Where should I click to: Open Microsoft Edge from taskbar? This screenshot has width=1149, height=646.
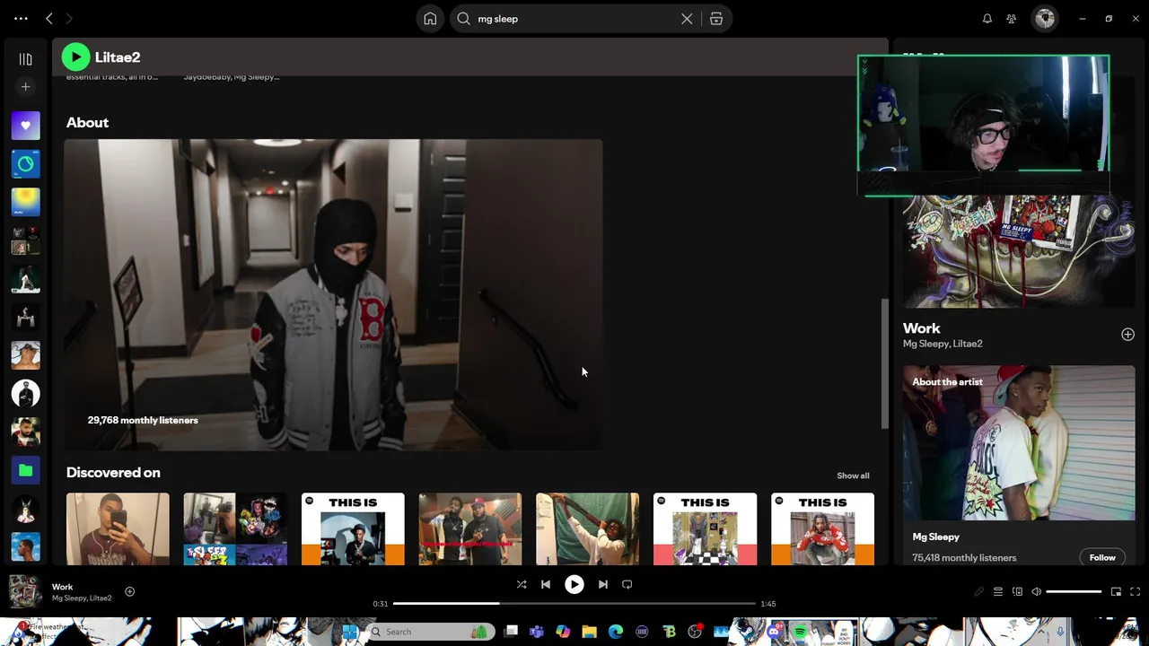pyautogui.click(x=616, y=632)
